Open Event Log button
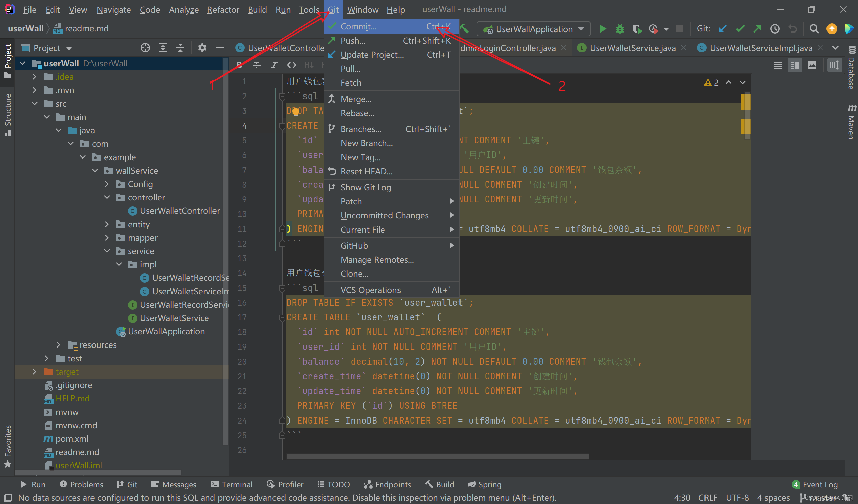858x504 pixels. (x=815, y=484)
